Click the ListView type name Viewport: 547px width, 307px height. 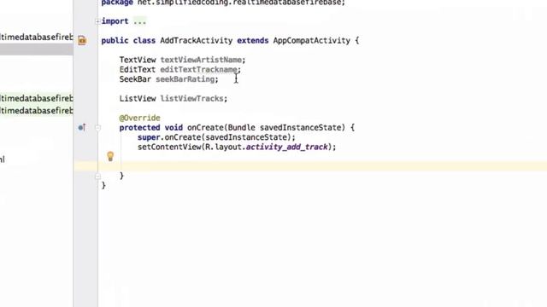tap(138, 99)
